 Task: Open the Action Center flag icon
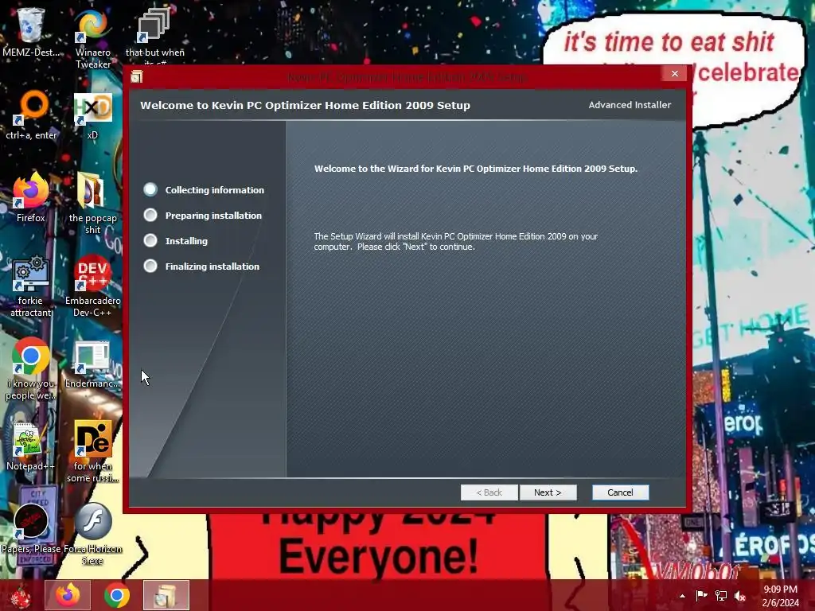[701, 596]
